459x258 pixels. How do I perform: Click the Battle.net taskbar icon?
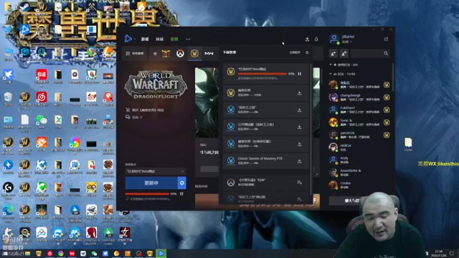click(161, 253)
